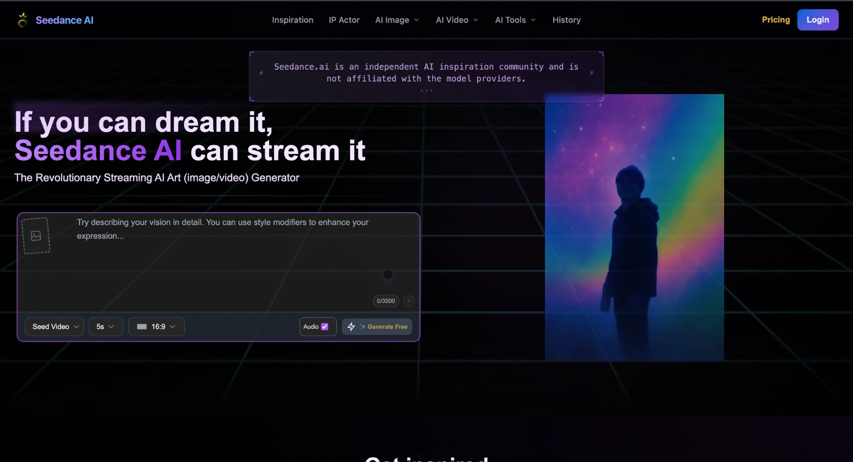
Task: Open the Seedance AI home link text
Action: coord(64,20)
